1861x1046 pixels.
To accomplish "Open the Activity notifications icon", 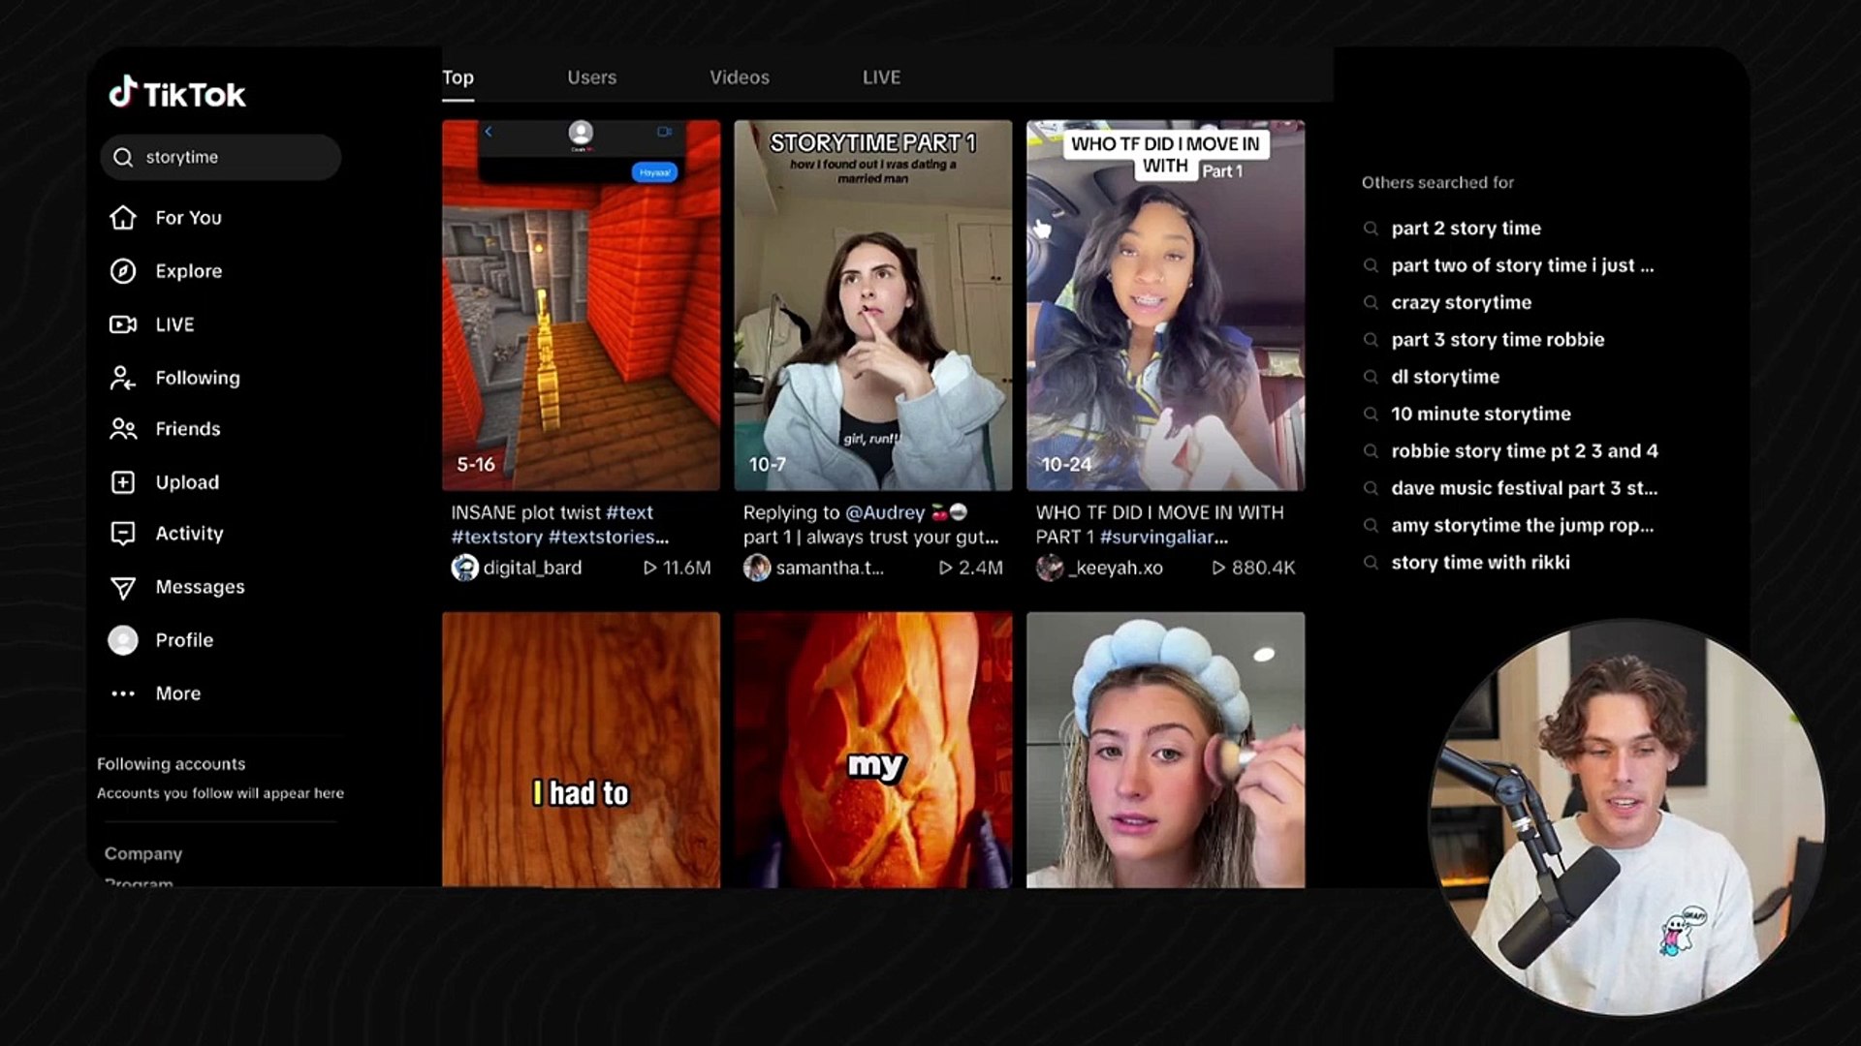I will click(123, 534).
